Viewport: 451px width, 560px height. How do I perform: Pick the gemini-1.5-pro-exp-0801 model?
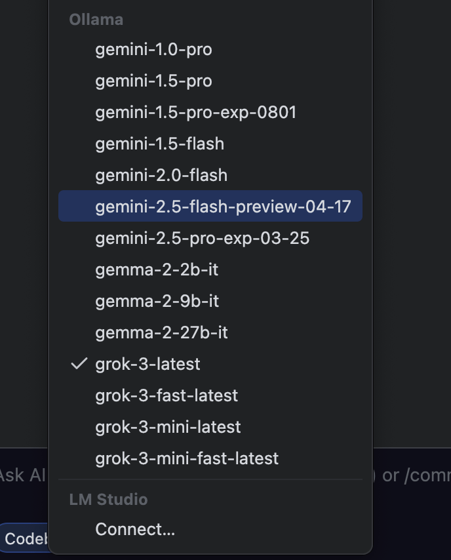(195, 112)
